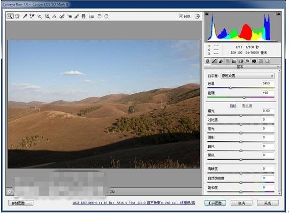Click the 默认值 default link
This screenshot has width=289, height=213.
[247, 106]
